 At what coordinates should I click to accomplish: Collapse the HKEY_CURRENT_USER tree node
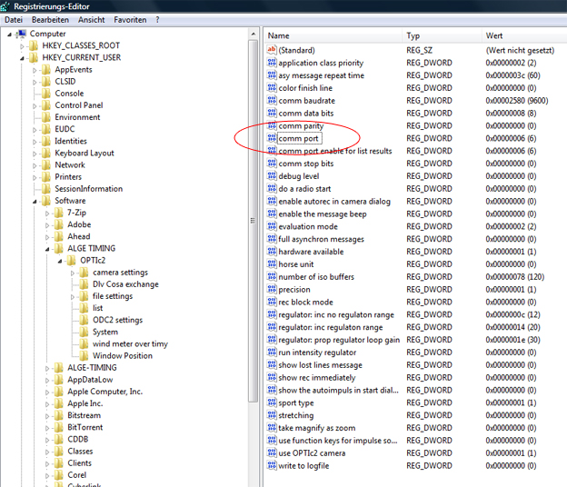[23, 57]
